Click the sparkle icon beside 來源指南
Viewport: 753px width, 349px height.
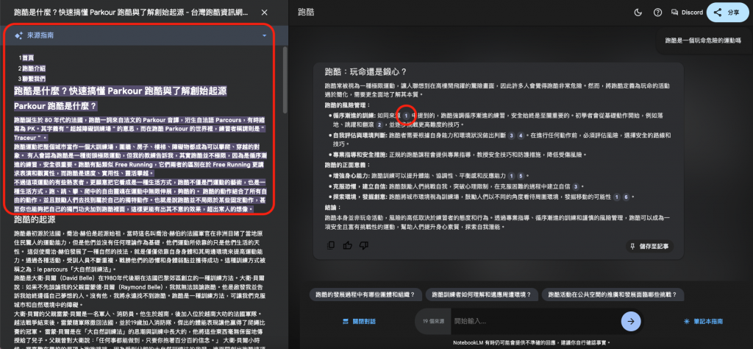18,35
